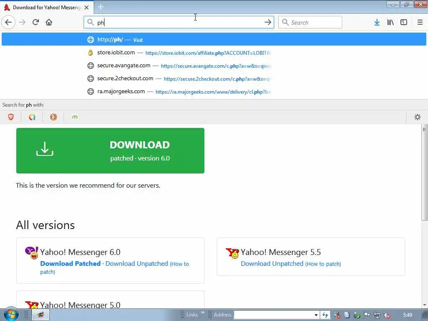Click the taskbar Address input field
This screenshot has width=428, height=321.
pyautogui.click(x=273, y=315)
